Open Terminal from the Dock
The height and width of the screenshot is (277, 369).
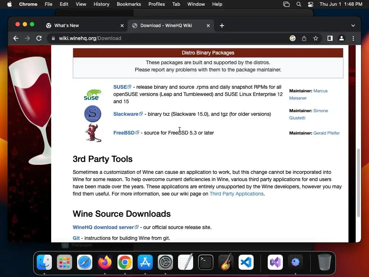click(206, 262)
